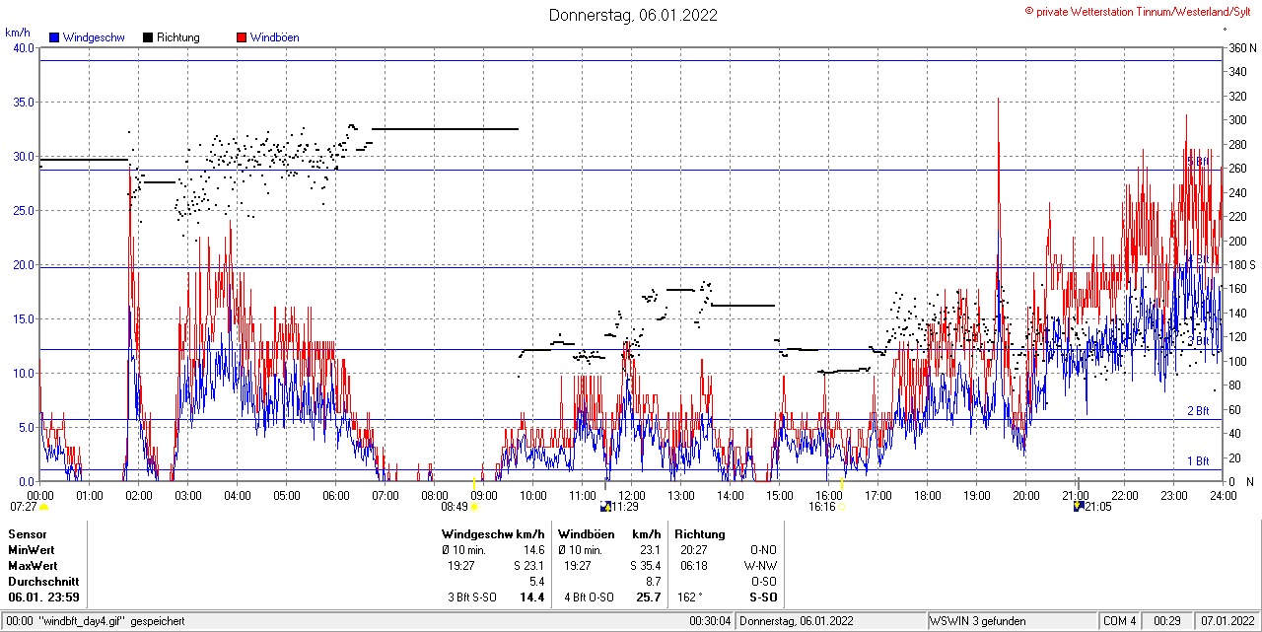
Task: Click the sunset icon beside 16:16
Action: click(843, 507)
